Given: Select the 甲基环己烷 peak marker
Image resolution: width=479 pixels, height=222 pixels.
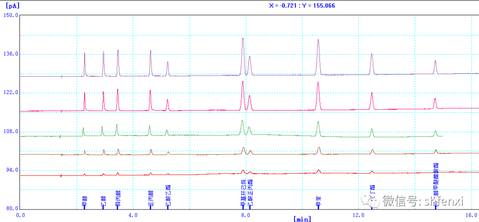Looking at the screenshot, I should click(x=243, y=194).
